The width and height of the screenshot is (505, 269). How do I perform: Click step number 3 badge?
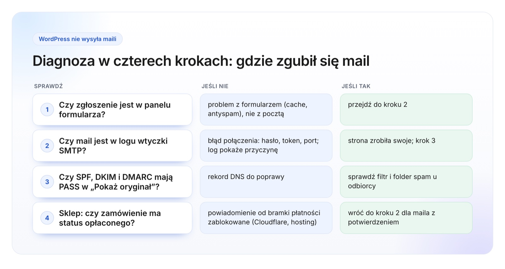tap(47, 182)
